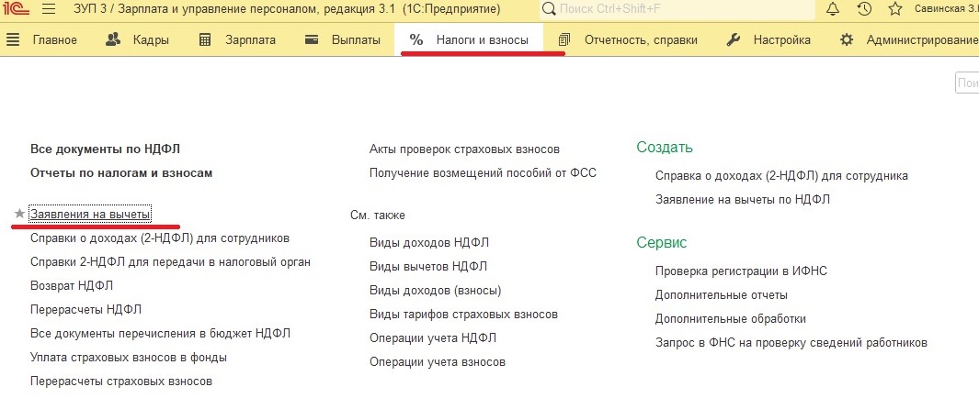Click the user name Савинская
979x398 pixels.
coord(946,9)
